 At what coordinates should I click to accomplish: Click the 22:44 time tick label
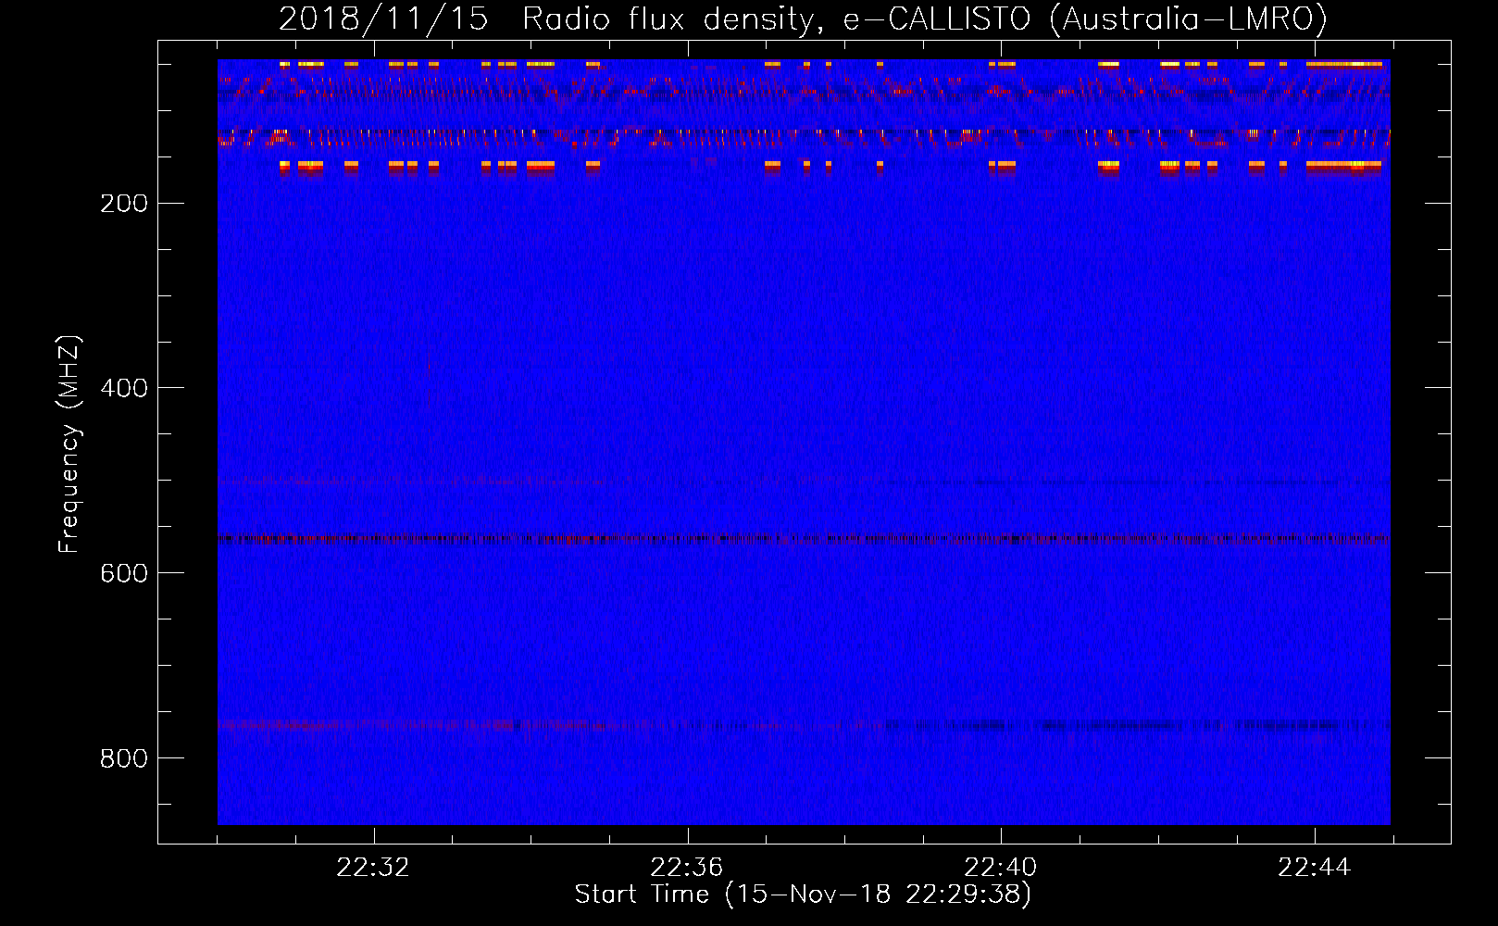click(x=1315, y=868)
